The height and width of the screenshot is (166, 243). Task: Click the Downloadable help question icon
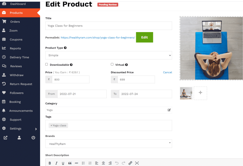(x=71, y=65)
